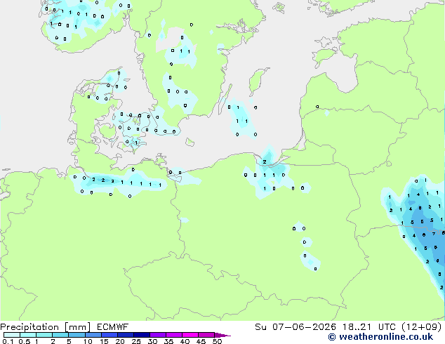Pick the 25–30 mm navy legend swatch
This screenshot has height=344, width=445.
tap(142, 335)
